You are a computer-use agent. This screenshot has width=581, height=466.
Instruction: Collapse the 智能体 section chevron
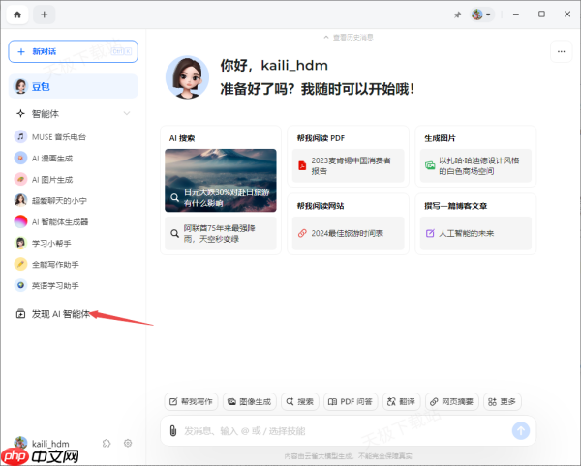(x=127, y=113)
